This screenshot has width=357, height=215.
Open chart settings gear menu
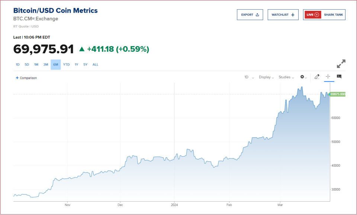302,77
